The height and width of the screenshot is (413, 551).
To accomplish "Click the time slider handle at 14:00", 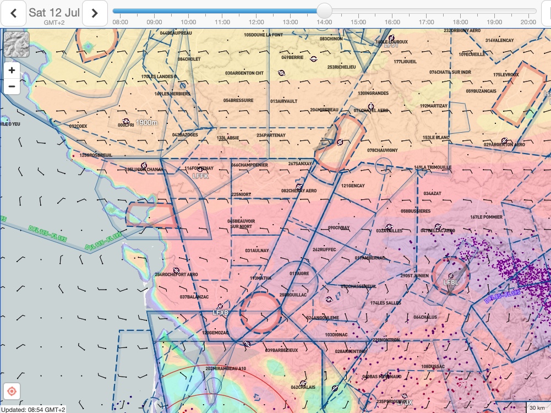I will pyautogui.click(x=324, y=10).
